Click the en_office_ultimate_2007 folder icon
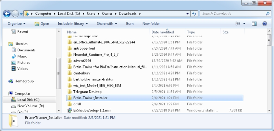This screenshot has height=131, width=274. pyautogui.click(x=70, y=42)
